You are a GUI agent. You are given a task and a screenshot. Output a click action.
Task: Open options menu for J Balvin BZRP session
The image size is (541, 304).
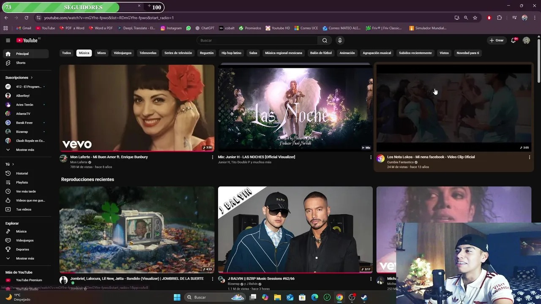(x=371, y=279)
